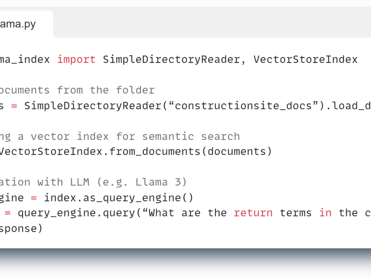
Task: Click the sponse) text on last line
Action: (x=21, y=229)
